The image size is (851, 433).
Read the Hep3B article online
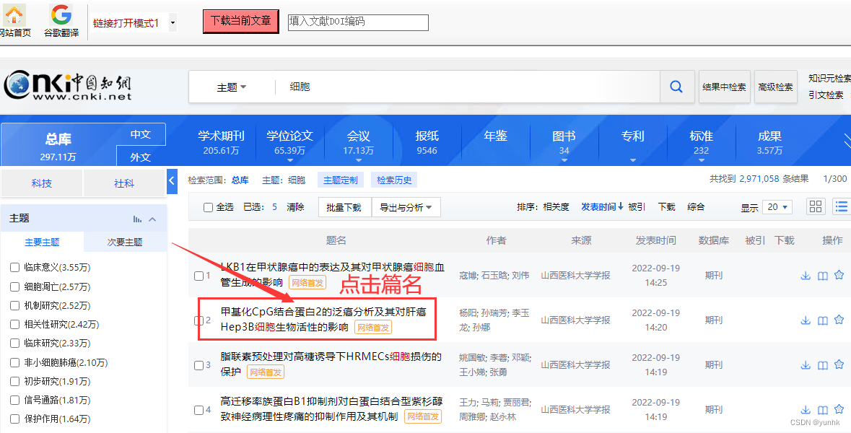click(x=822, y=320)
